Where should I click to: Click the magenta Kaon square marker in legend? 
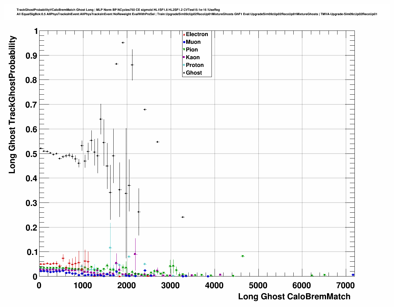[x=184, y=57]
